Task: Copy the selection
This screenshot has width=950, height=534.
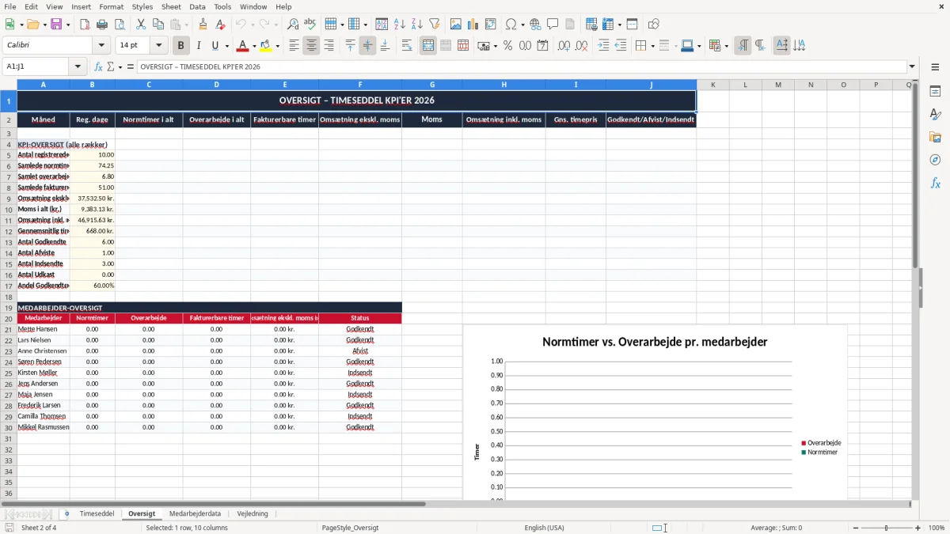Action: pyautogui.click(x=158, y=25)
